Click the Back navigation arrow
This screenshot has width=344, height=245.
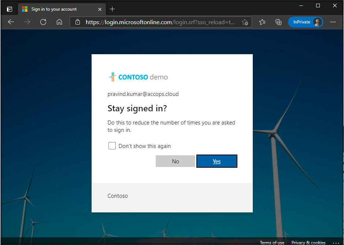[11, 22]
